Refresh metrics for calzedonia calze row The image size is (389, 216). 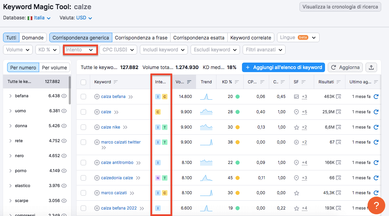pos(376,178)
